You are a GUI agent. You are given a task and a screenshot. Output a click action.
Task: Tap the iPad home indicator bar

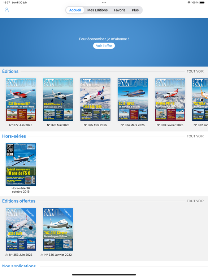104,275
